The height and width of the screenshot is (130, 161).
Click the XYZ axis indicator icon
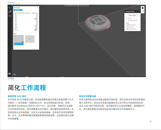click(x=15, y=74)
